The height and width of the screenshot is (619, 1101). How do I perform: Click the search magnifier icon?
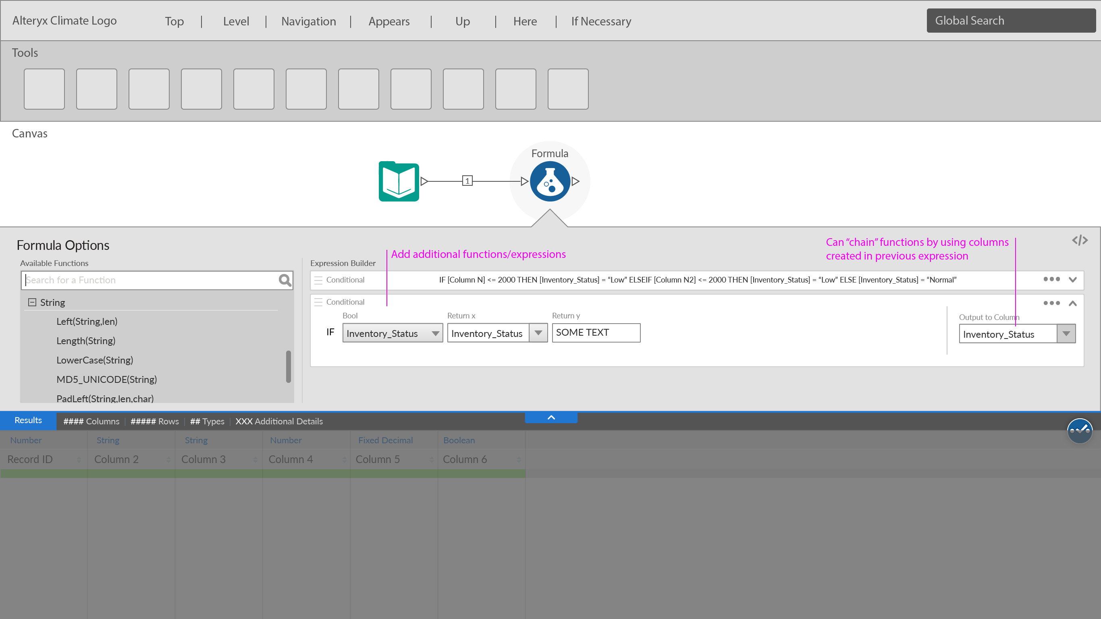285,280
